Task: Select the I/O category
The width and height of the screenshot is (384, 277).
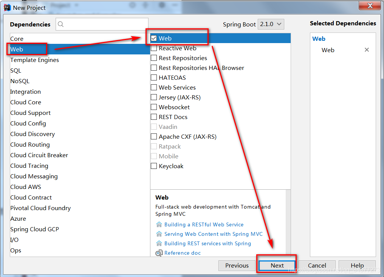Action: coord(80,240)
